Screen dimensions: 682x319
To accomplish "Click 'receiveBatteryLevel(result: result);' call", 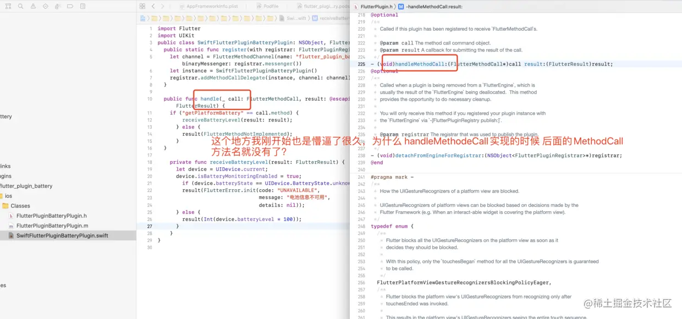I will (237, 119).
